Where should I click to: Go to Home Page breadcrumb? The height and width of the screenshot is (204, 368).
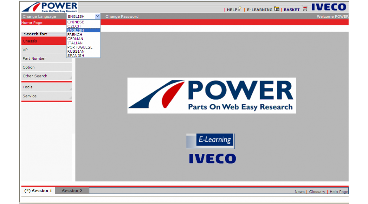coord(32,23)
